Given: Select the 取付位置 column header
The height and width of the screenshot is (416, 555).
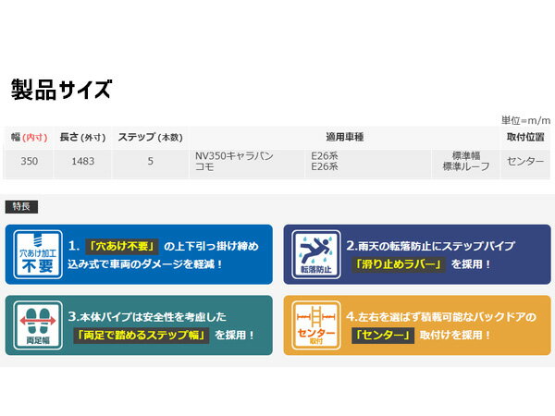Looking at the screenshot, I should pos(525,137).
